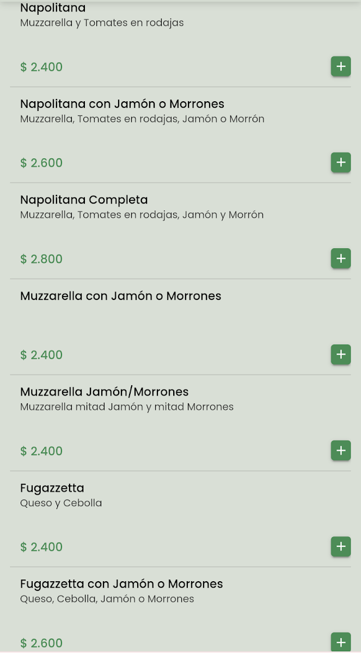Add Napolitana Completa using plus icon
Viewport: 361px width, 653px height.
341,258
